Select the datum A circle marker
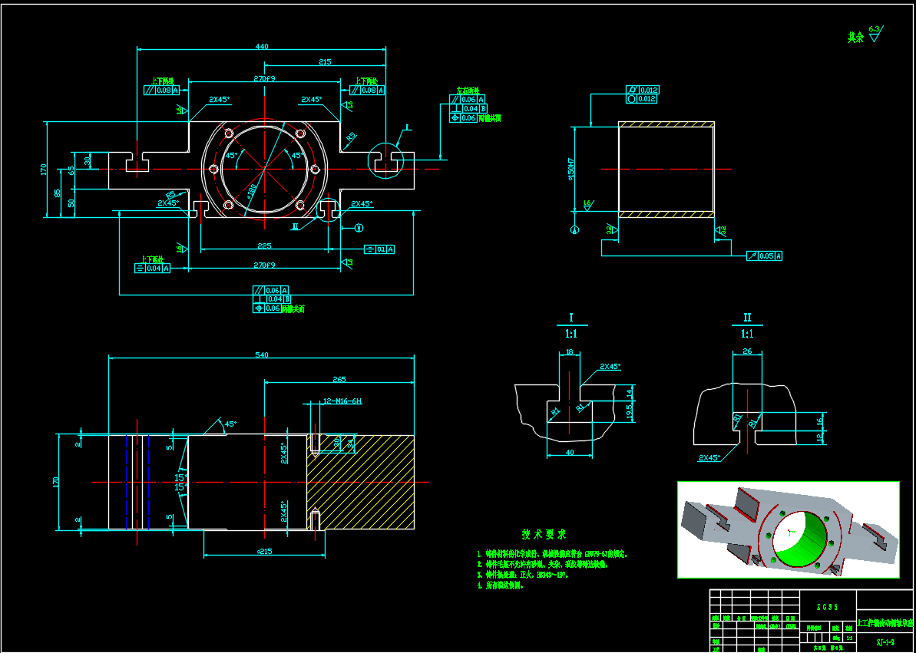This screenshot has height=653, width=916. tap(576, 229)
